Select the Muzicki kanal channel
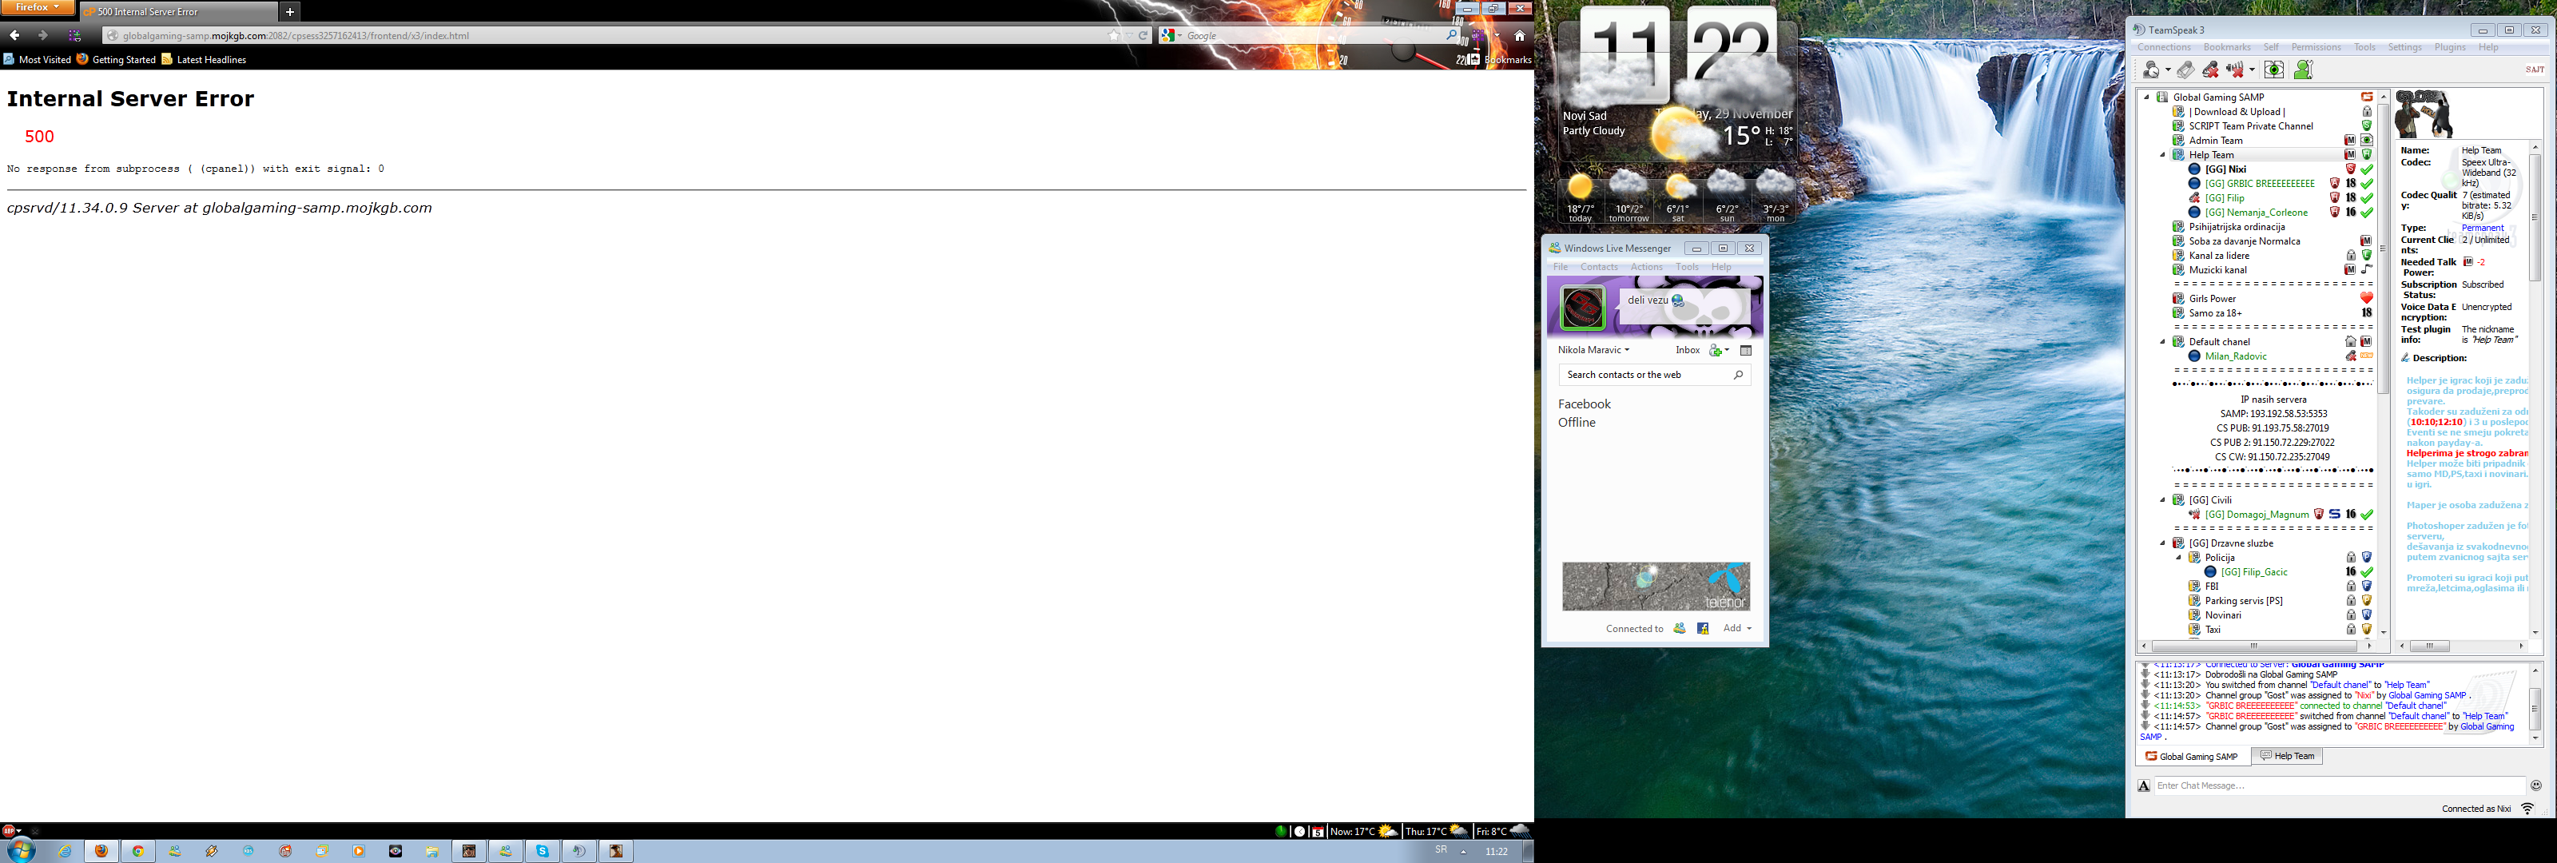The width and height of the screenshot is (2557, 863). click(2217, 270)
